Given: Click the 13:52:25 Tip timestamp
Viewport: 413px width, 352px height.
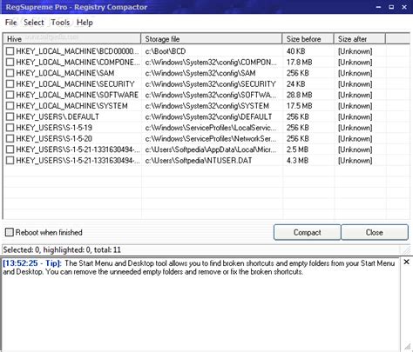Looking at the screenshot, I should [x=32, y=263].
